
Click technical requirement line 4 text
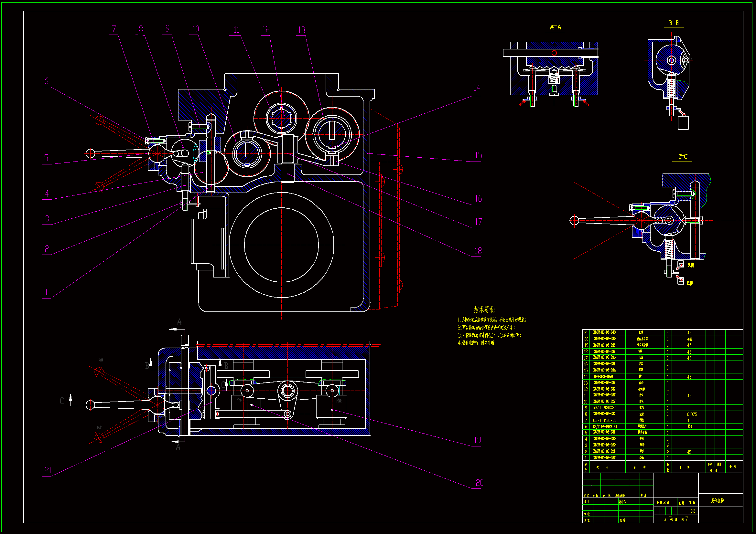(476, 343)
